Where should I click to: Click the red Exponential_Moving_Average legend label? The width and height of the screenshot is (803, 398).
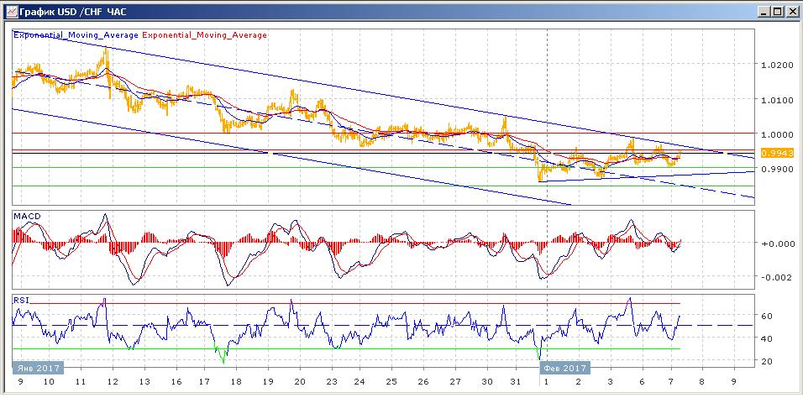(206, 35)
